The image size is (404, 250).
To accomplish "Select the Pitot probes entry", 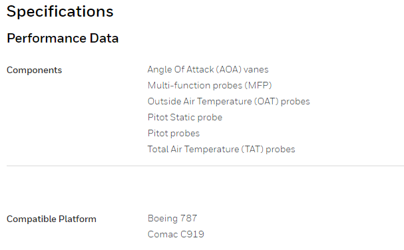I will tap(174, 134).
